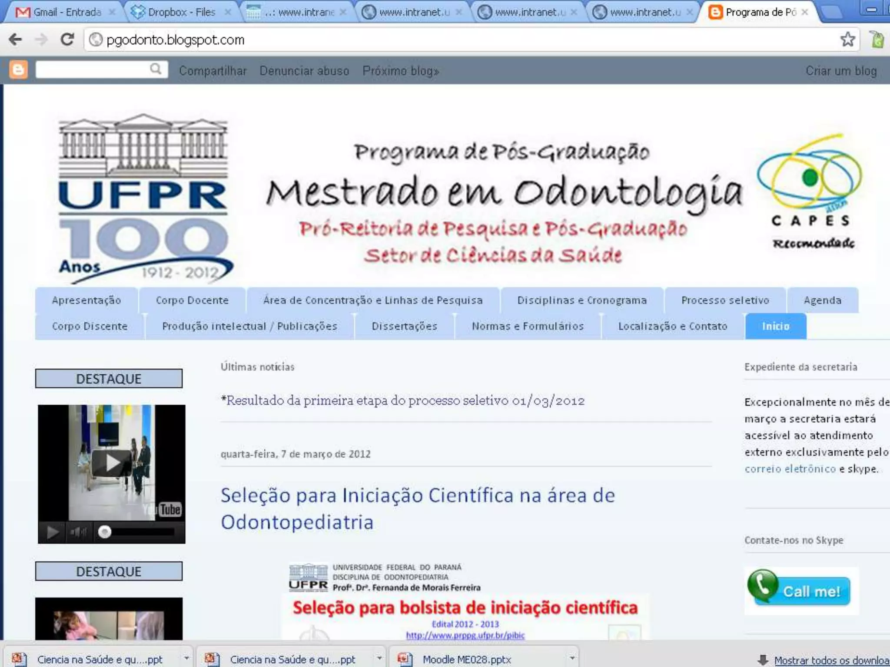
Task: Open the Corpo Docente menu tab
Action: (192, 300)
